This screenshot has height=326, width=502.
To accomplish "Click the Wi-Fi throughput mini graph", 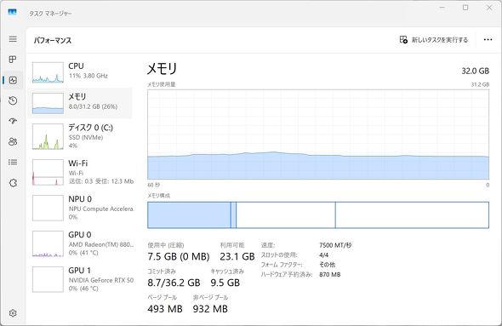I will coord(48,172).
